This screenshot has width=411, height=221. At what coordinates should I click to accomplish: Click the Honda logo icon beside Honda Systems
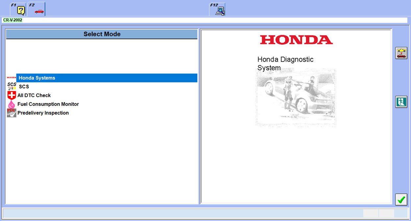pos(12,78)
